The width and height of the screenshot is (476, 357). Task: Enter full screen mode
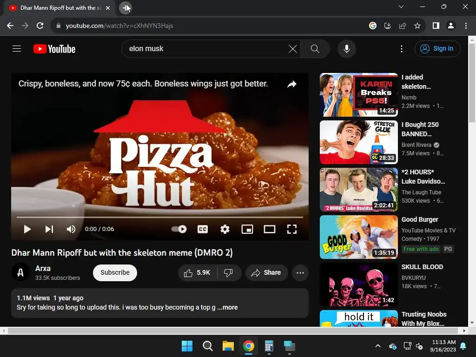(292, 229)
